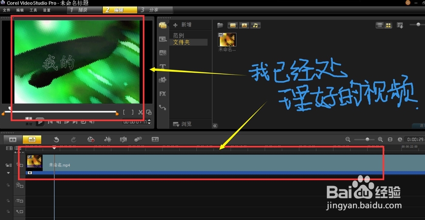Click the preview scrubber bar
The image size is (425, 220).
(x=61, y=111)
